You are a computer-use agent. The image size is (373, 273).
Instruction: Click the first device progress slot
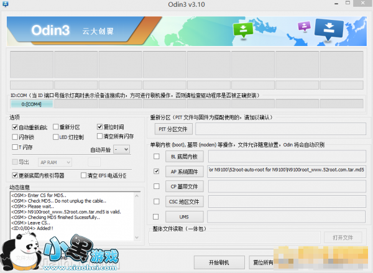[x=32, y=65]
